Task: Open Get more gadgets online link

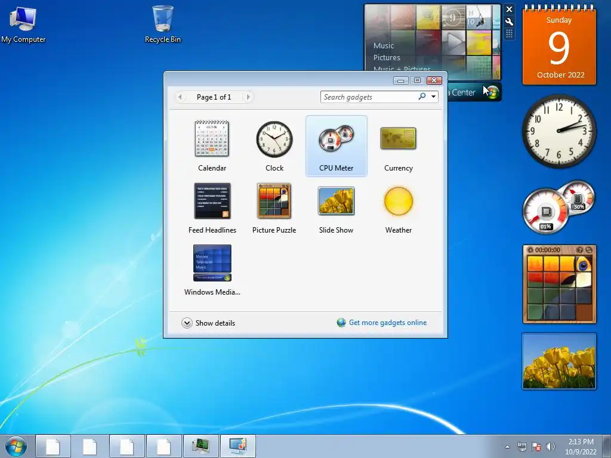Action: (x=388, y=323)
